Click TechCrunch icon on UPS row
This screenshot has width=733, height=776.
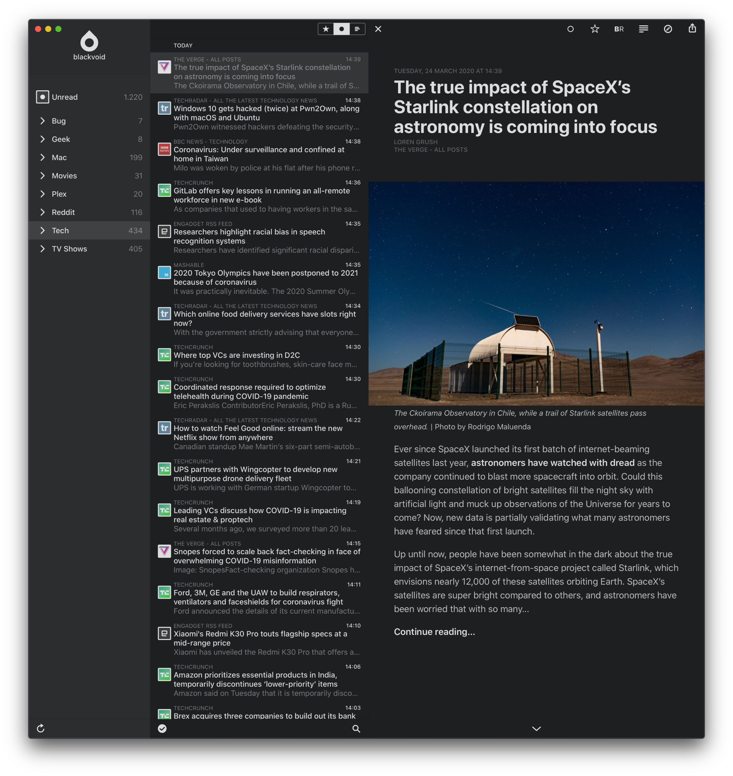[x=164, y=469]
